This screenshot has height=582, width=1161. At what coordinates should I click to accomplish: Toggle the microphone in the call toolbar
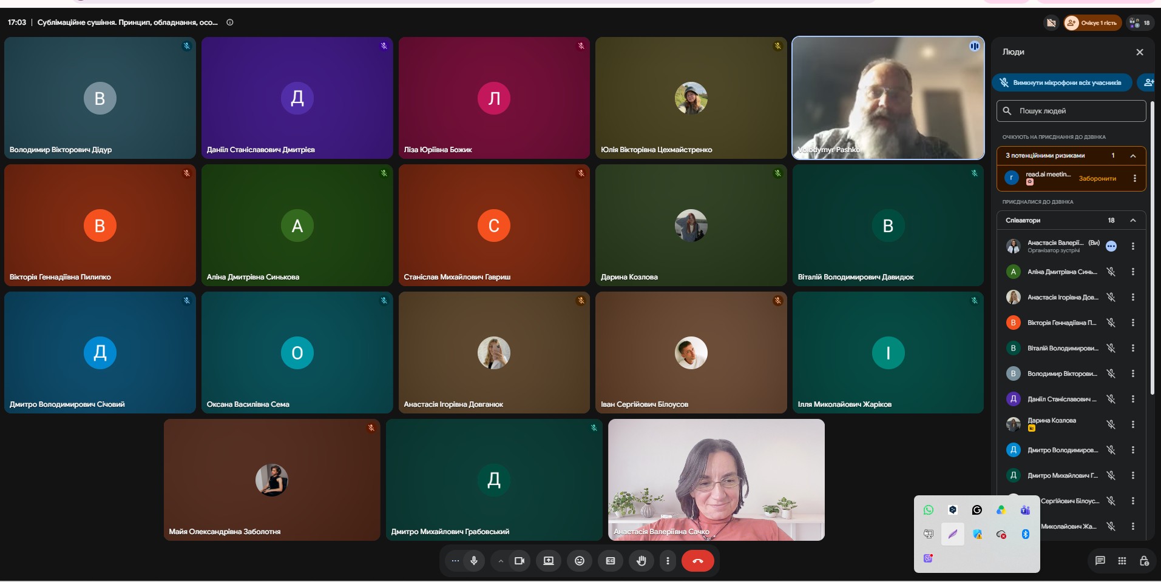tap(474, 561)
